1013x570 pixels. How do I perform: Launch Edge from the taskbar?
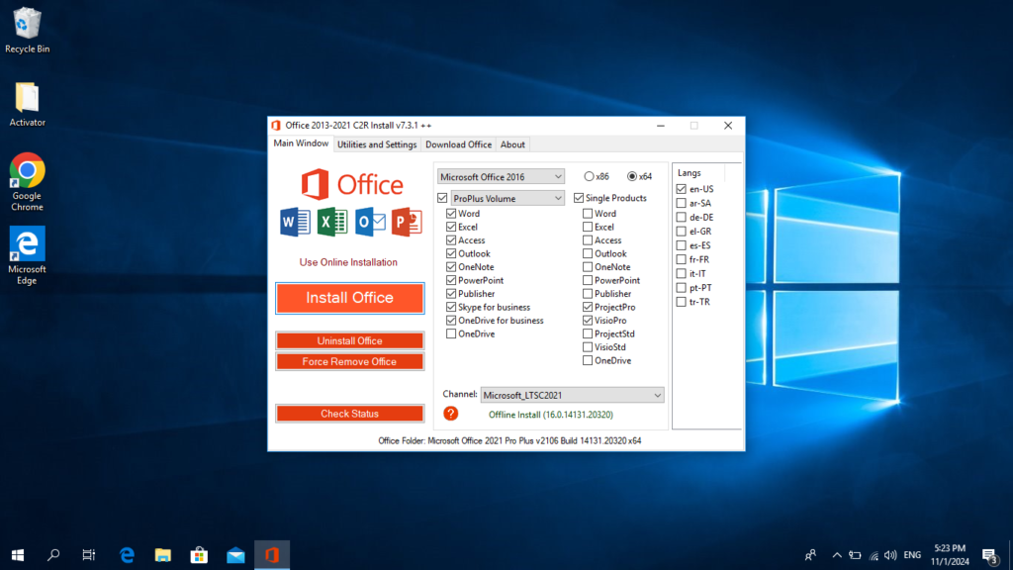(127, 555)
